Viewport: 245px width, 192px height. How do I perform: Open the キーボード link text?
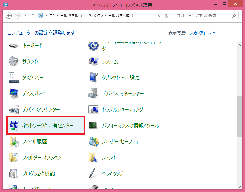(x=32, y=45)
